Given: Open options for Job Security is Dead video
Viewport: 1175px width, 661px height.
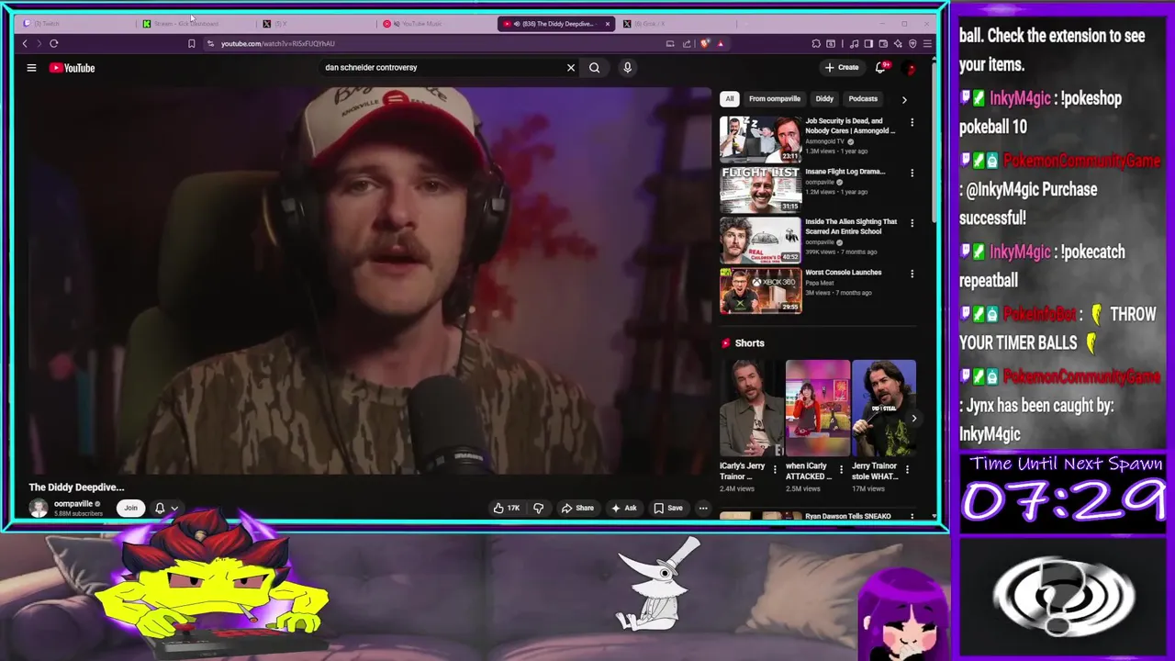Looking at the screenshot, I should [x=912, y=122].
